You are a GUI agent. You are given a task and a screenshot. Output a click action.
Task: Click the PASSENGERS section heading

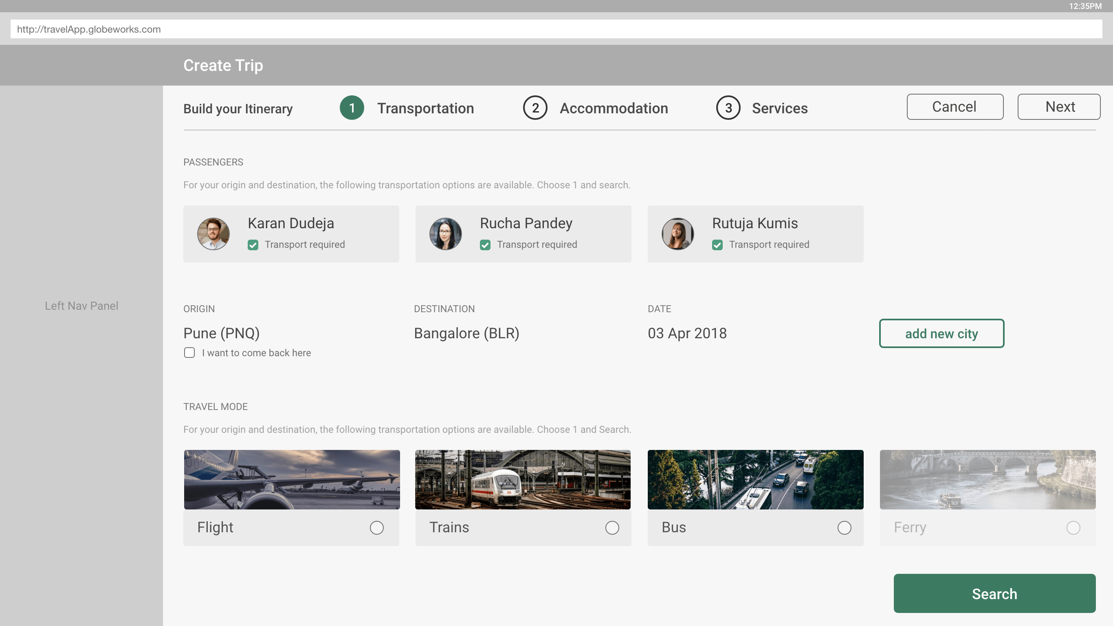click(x=213, y=162)
